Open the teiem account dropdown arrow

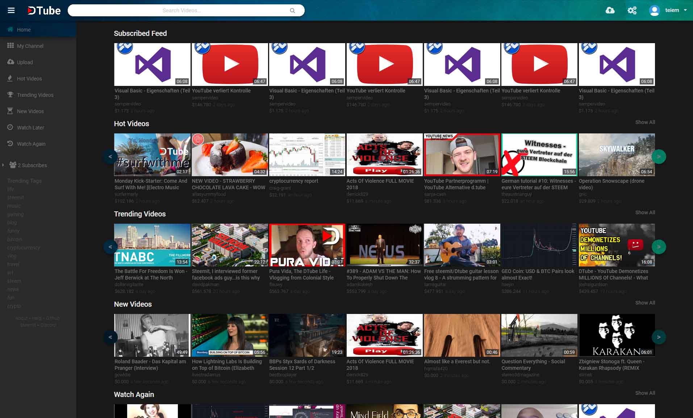(685, 10)
